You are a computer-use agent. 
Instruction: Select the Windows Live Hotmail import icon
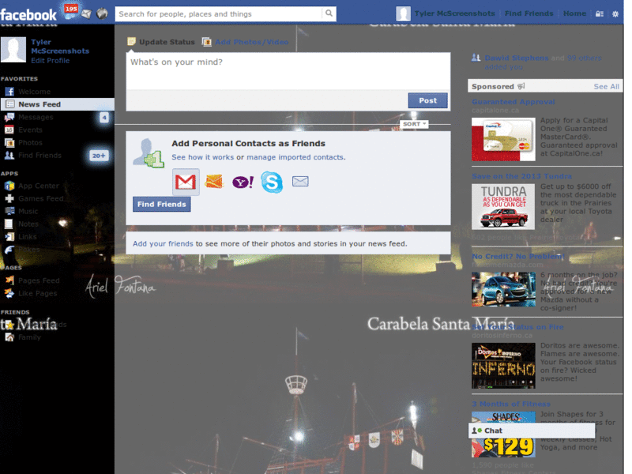pos(214,182)
